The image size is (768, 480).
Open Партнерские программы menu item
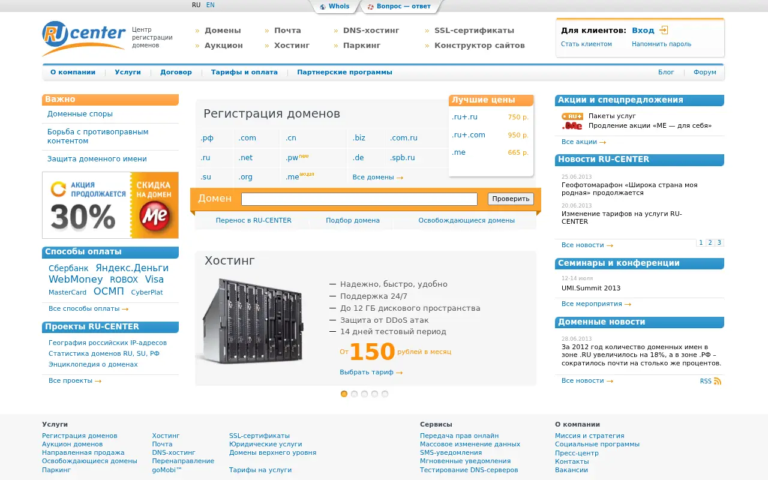pos(344,72)
